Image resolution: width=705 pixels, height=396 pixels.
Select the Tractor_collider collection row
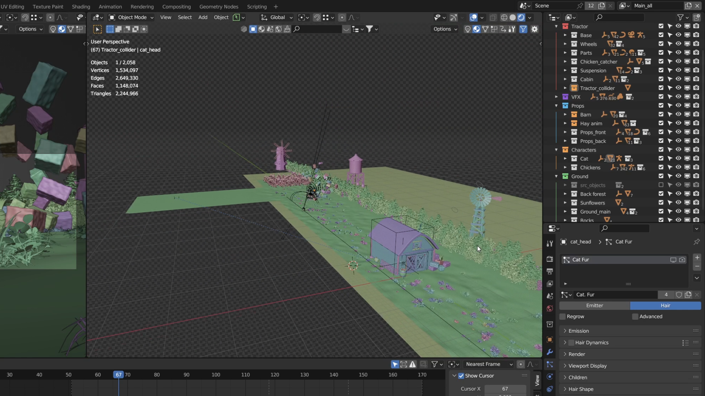(x=597, y=88)
